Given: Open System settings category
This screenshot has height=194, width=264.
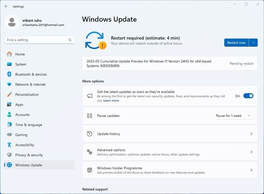Looking at the screenshot, I should coord(39,64).
